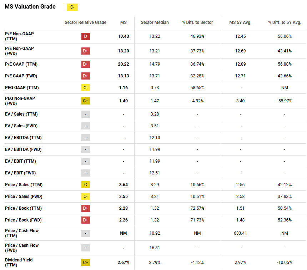Click the Sector Median column header
Screen dimensions: 307x270
pyautogui.click(x=155, y=22)
